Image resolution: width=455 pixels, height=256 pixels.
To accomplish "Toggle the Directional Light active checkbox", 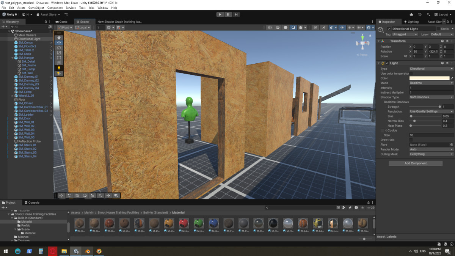I will click(x=389, y=29).
